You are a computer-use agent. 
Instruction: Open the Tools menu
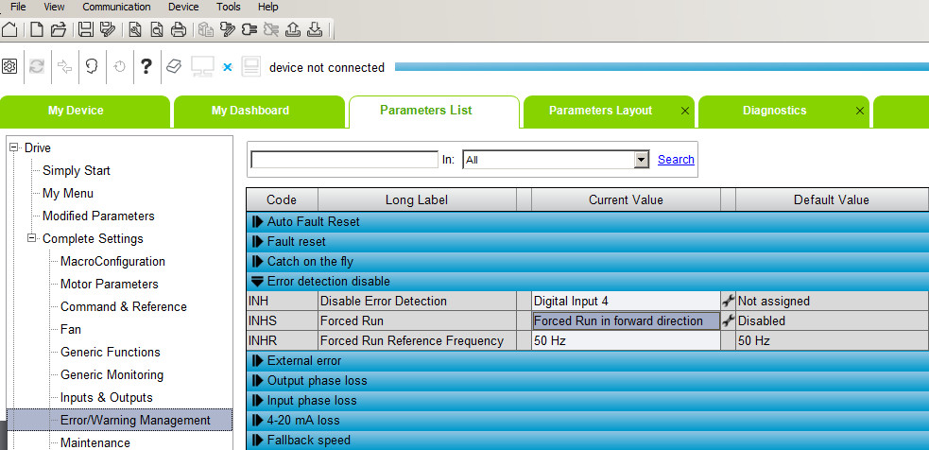pyautogui.click(x=229, y=8)
